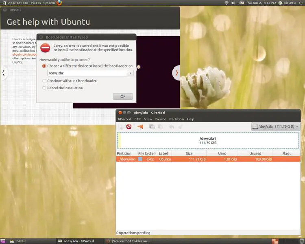Screen dimensions: 305x244
Task: Open the wireless network indicator
Action: coord(226,3)
